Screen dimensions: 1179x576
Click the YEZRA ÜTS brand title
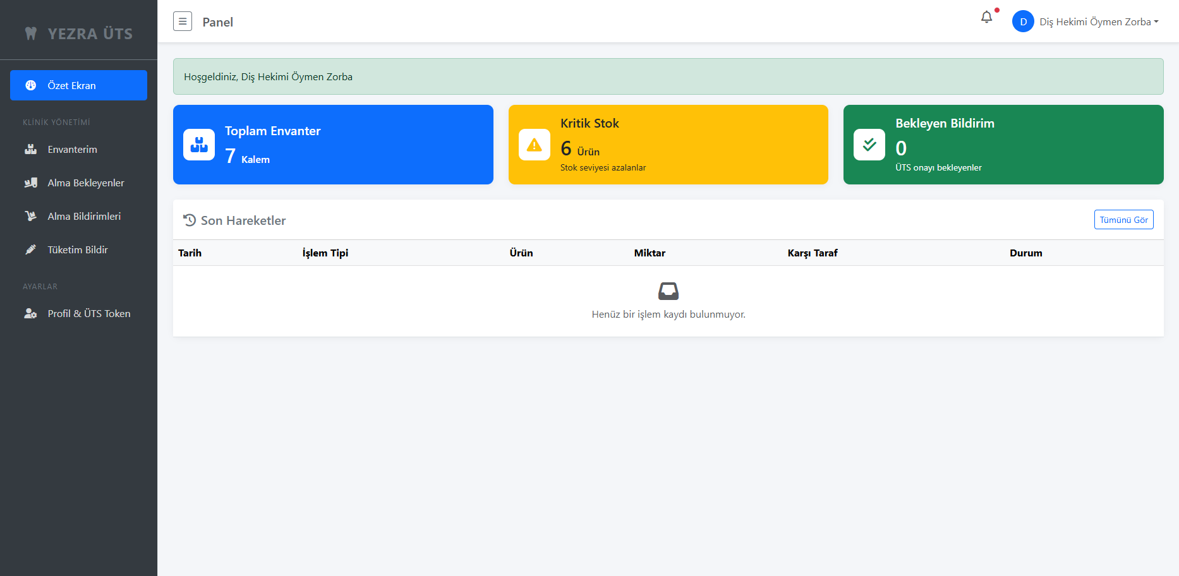pos(90,34)
